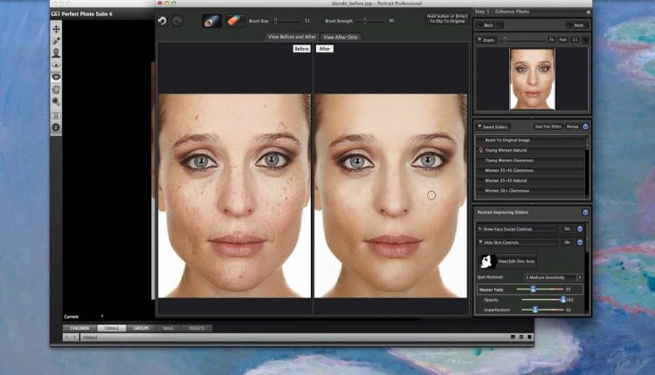Expand Show Face Sculpt Controls

tap(479, 228)
